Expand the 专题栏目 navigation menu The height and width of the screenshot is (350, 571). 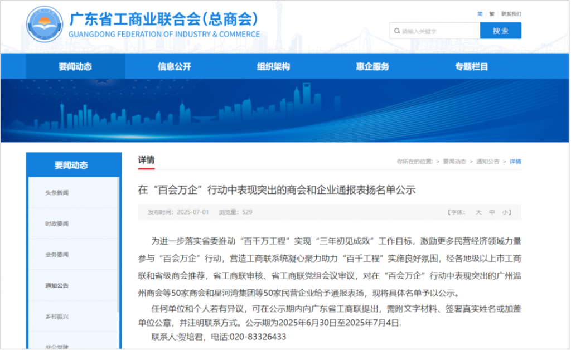(x=471, y=67)
